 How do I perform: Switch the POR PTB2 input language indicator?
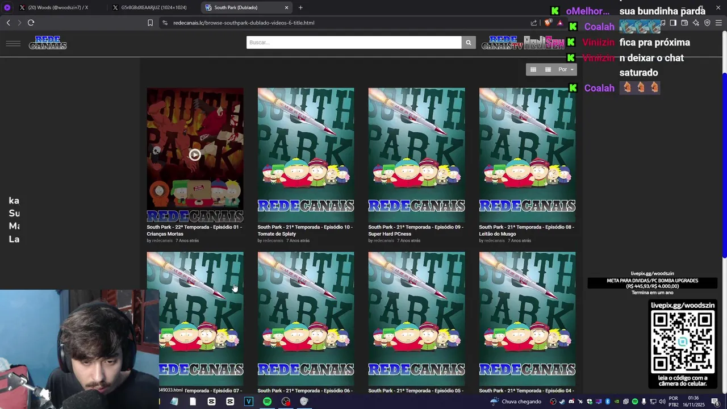tap(674, 402)
